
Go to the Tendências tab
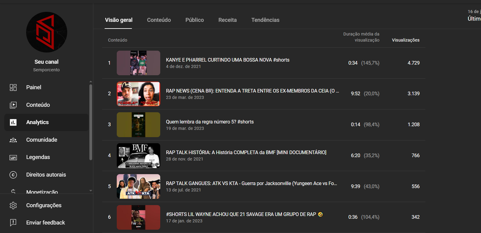pos(265,20)
